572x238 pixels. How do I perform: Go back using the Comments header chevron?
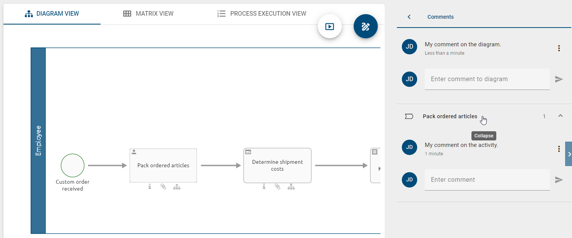(x=409, y=17)
